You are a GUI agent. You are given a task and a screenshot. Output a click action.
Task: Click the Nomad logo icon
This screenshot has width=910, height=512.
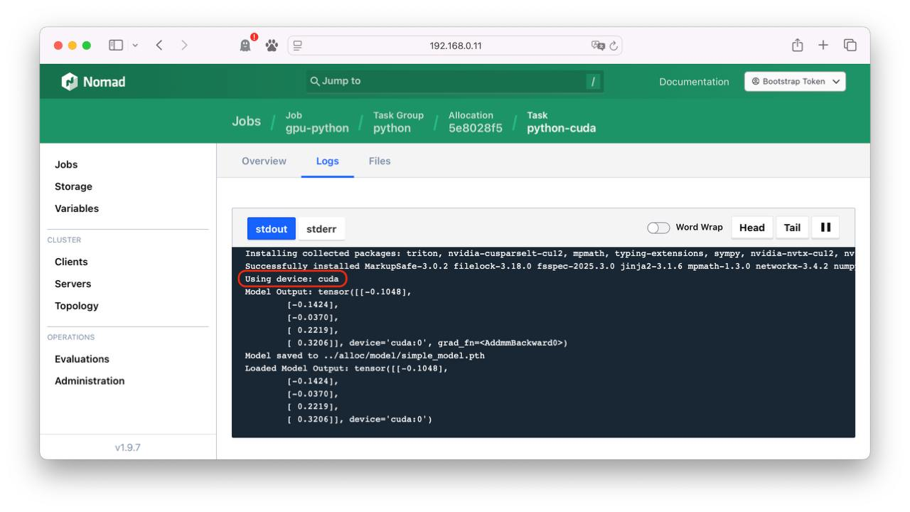click(69, 82)
